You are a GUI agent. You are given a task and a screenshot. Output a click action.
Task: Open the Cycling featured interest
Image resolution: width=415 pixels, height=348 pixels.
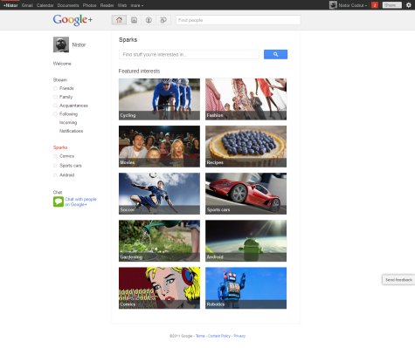pyautogui.click(x=159, y=99)
